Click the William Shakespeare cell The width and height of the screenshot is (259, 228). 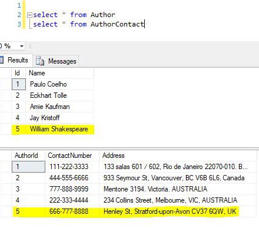pos(59,129)
